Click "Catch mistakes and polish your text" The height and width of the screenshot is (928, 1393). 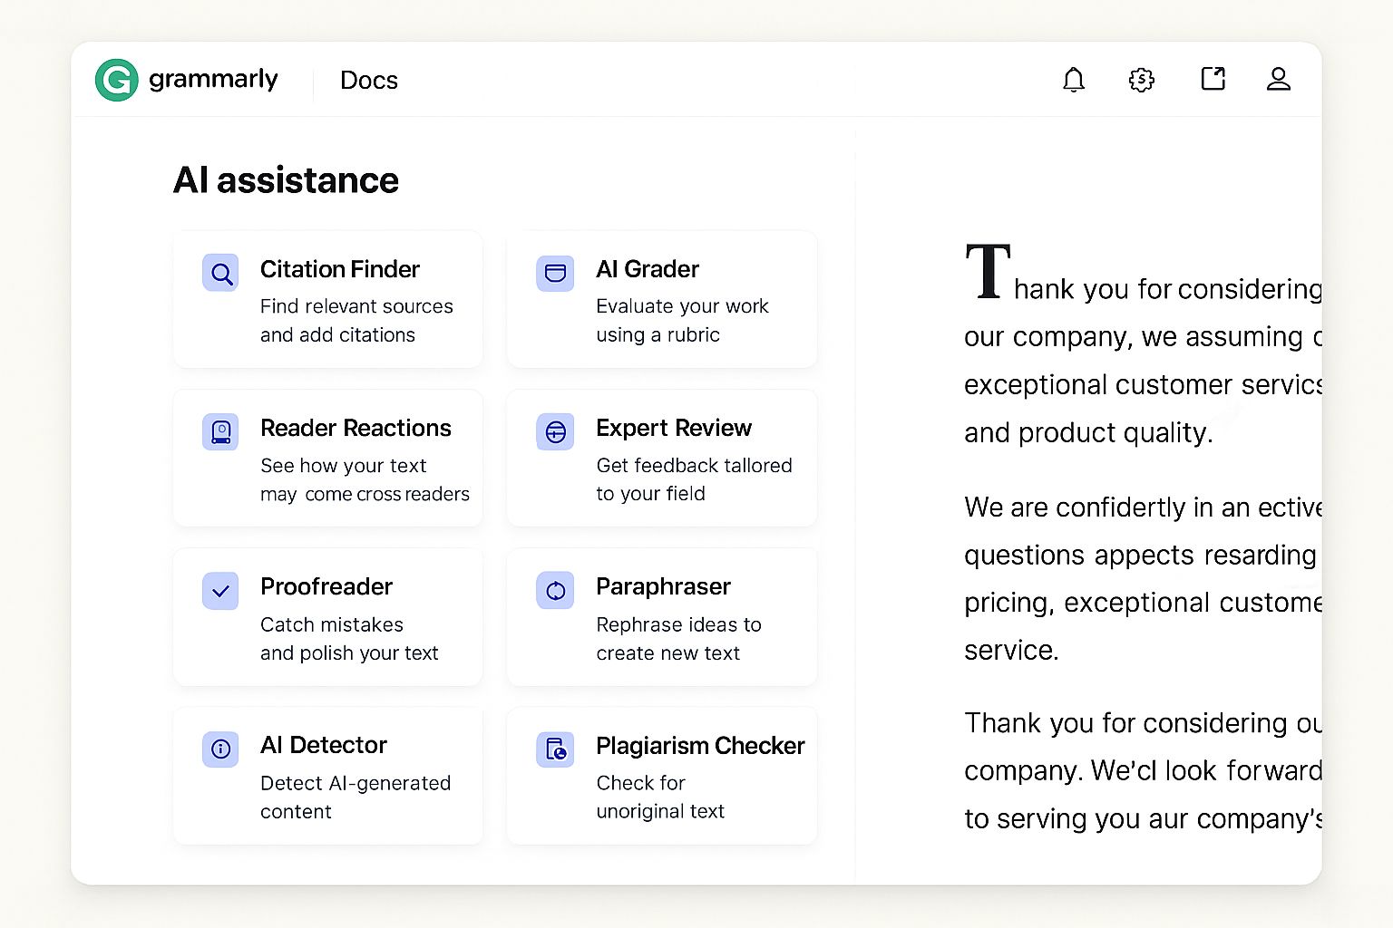click(349, 639)
